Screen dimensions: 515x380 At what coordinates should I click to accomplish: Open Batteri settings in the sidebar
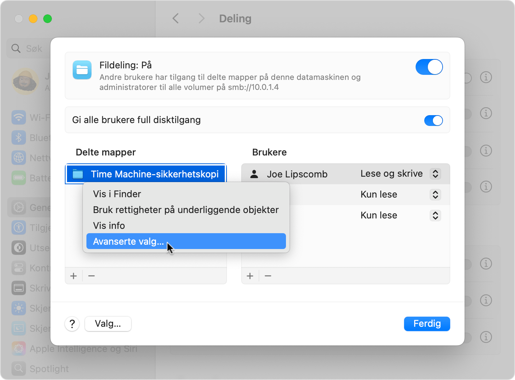[31, 178]
